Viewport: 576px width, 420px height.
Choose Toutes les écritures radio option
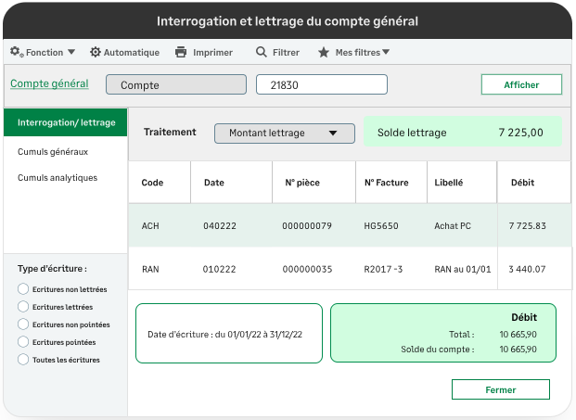pyautogui.click(x=23, y=360)
